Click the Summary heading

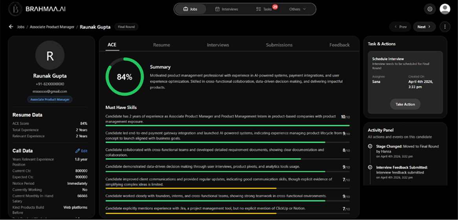click(160, 67)
